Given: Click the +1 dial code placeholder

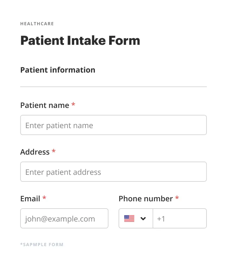Looking at the screenshot, I should (161, 219).
